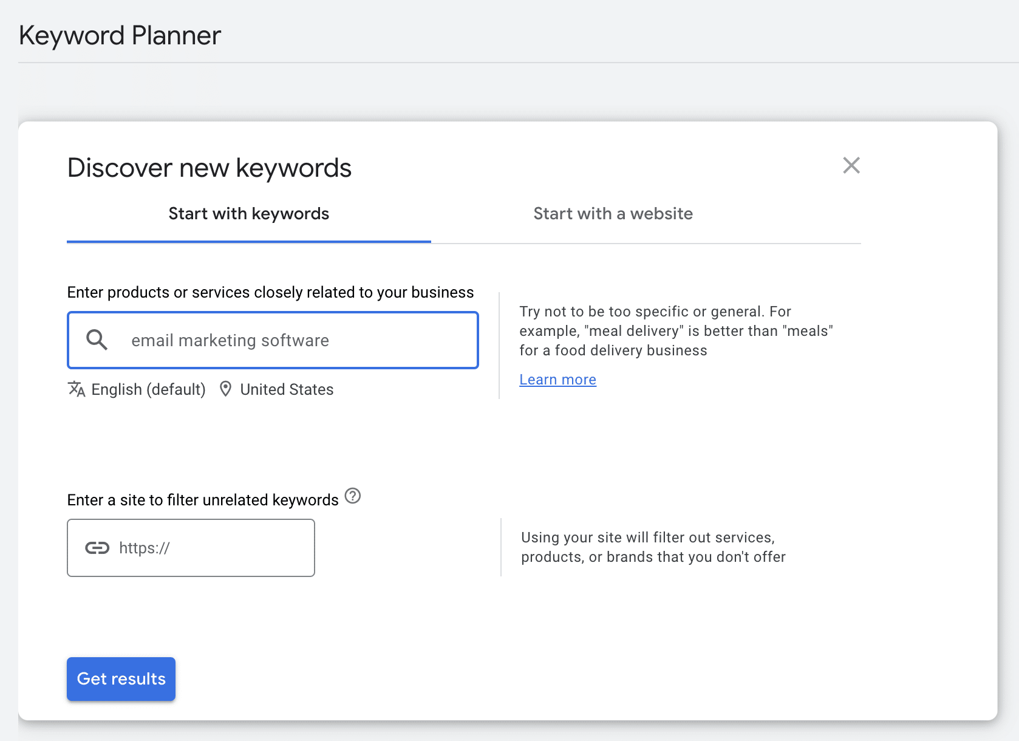This screenshot has width=1019, height=741.
Task: Click the Get results button
Action: [121, 679]
